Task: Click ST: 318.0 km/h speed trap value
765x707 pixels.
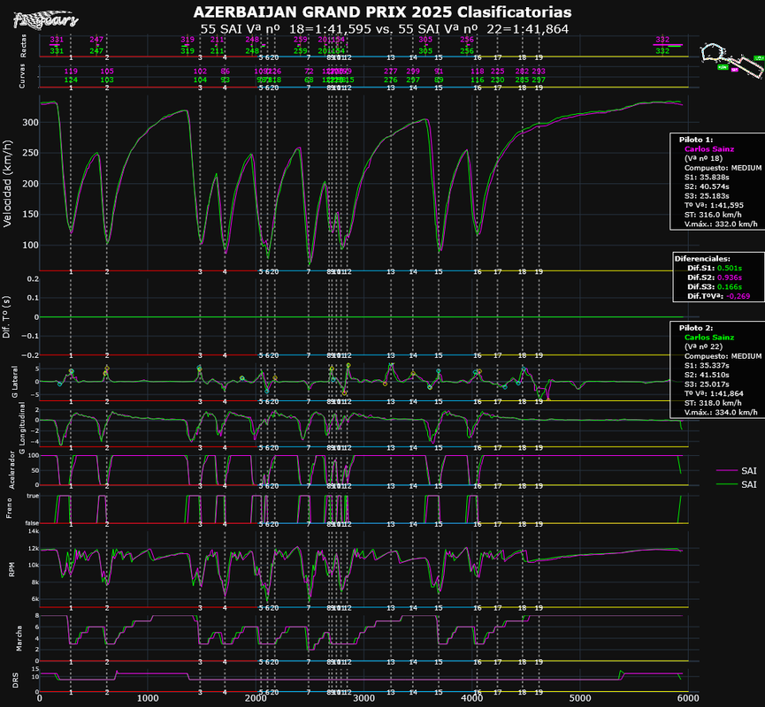Action: pyautogui.click(x=713, y=403)
